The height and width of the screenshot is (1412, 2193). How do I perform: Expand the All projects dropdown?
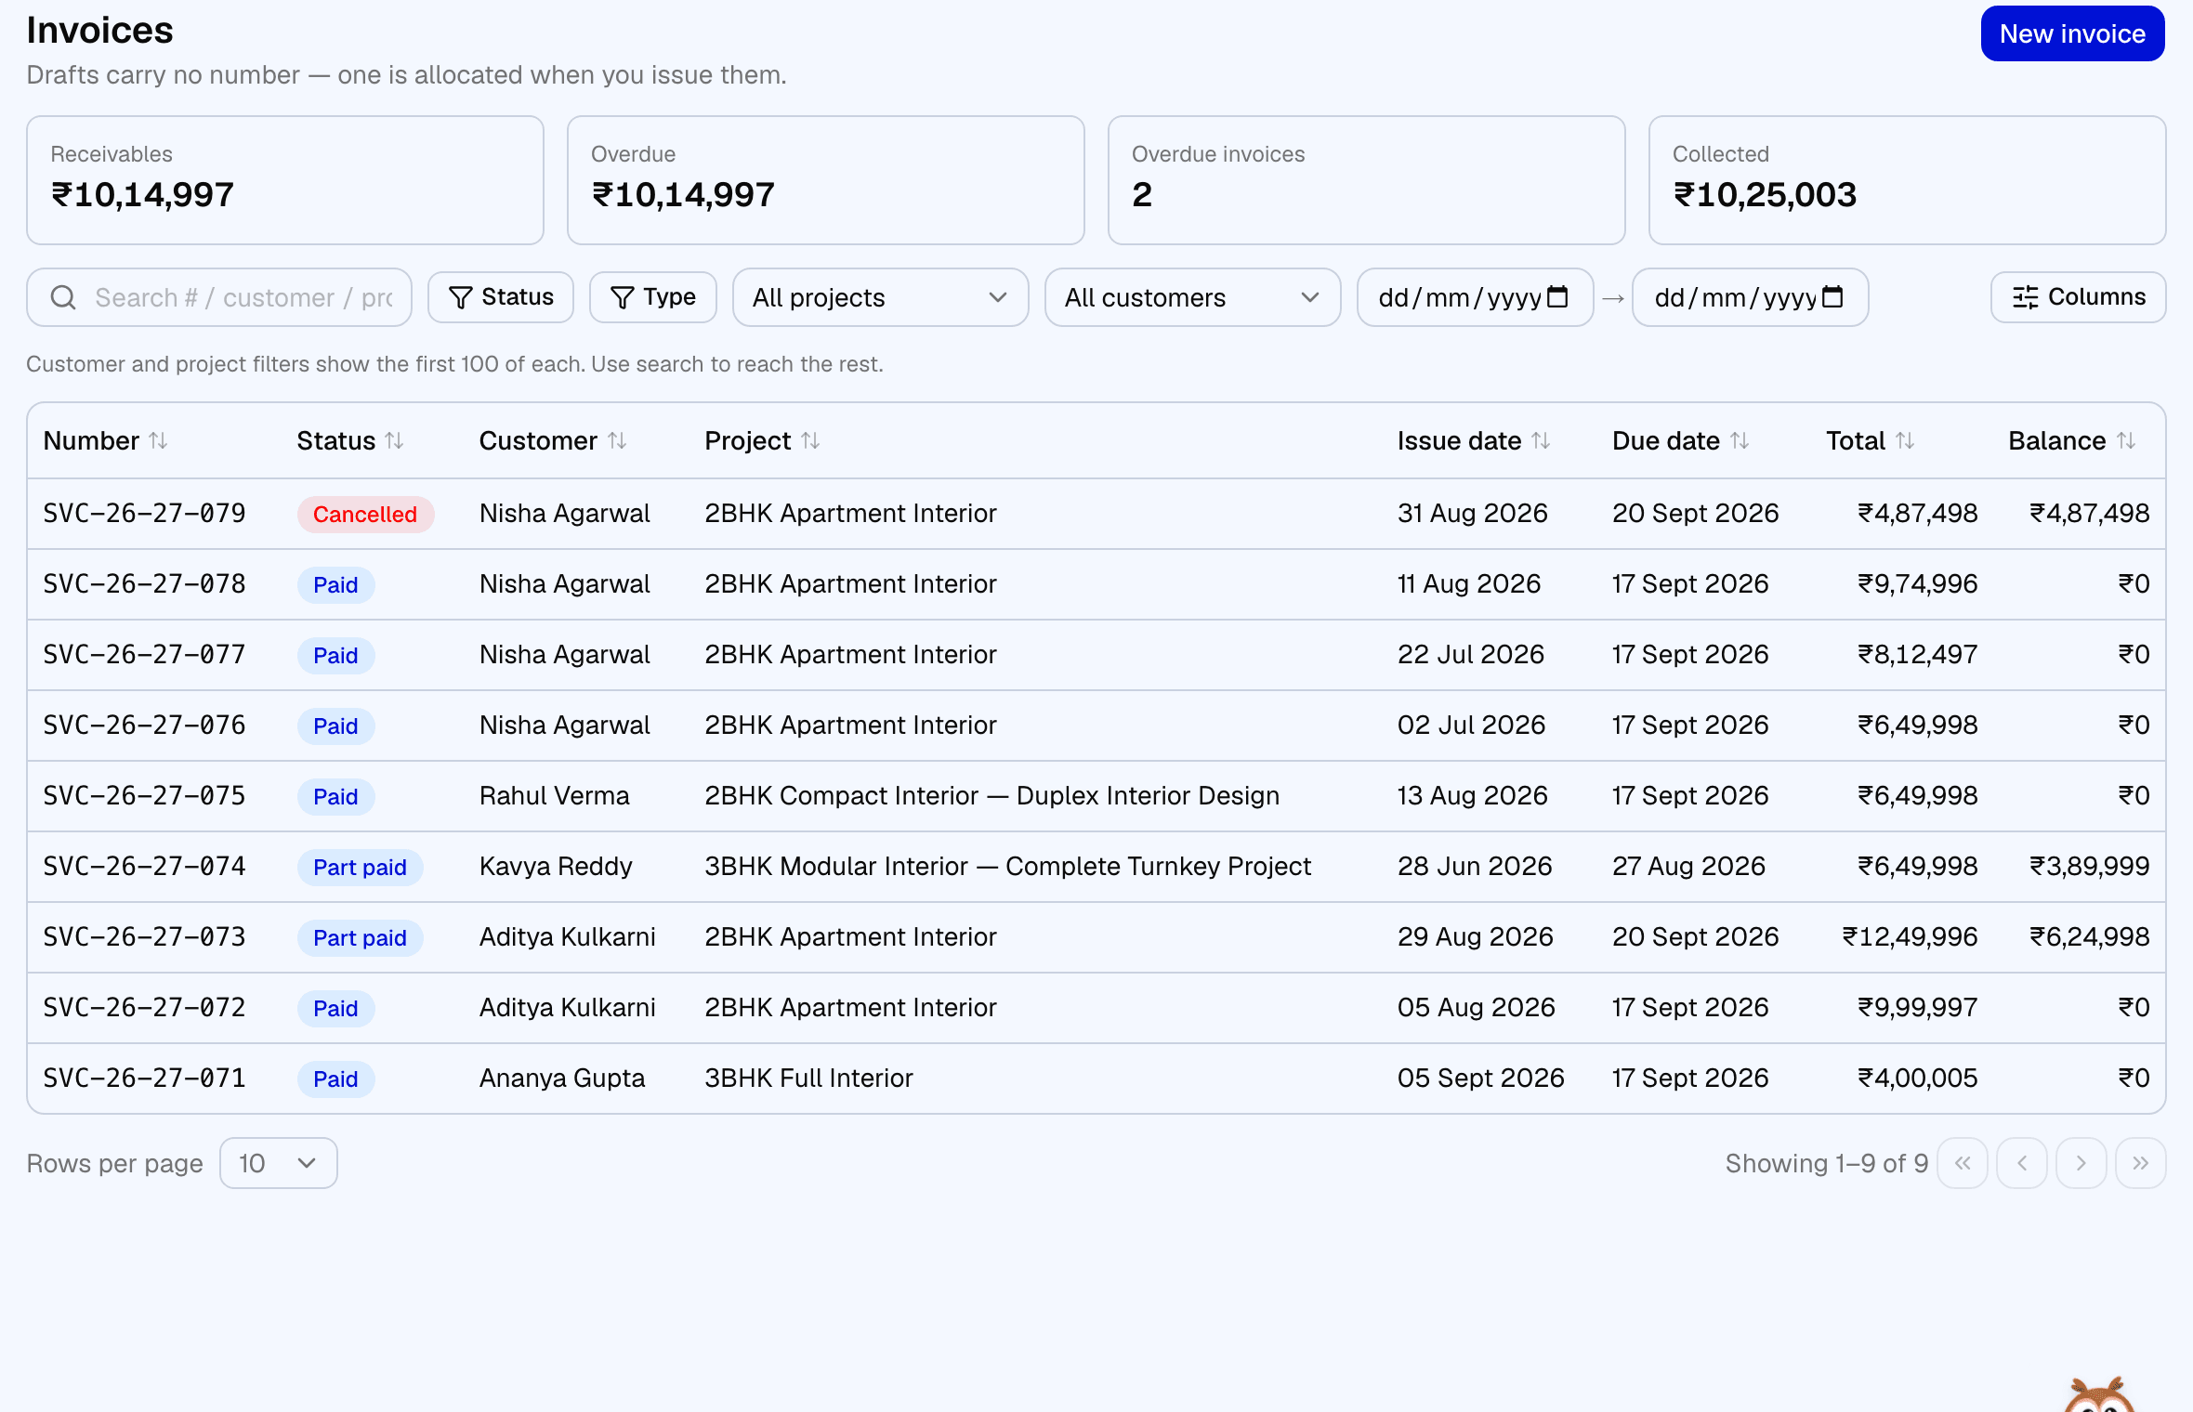click(880, 297)
